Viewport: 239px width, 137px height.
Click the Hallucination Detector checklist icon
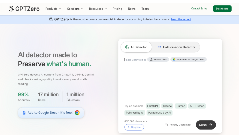point(159,47)
